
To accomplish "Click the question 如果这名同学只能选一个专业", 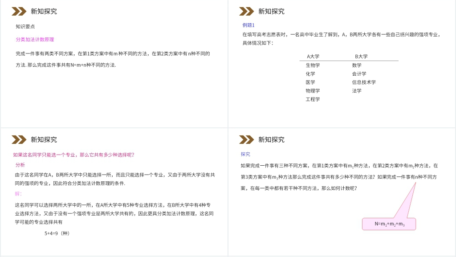I will coord(73,155).
